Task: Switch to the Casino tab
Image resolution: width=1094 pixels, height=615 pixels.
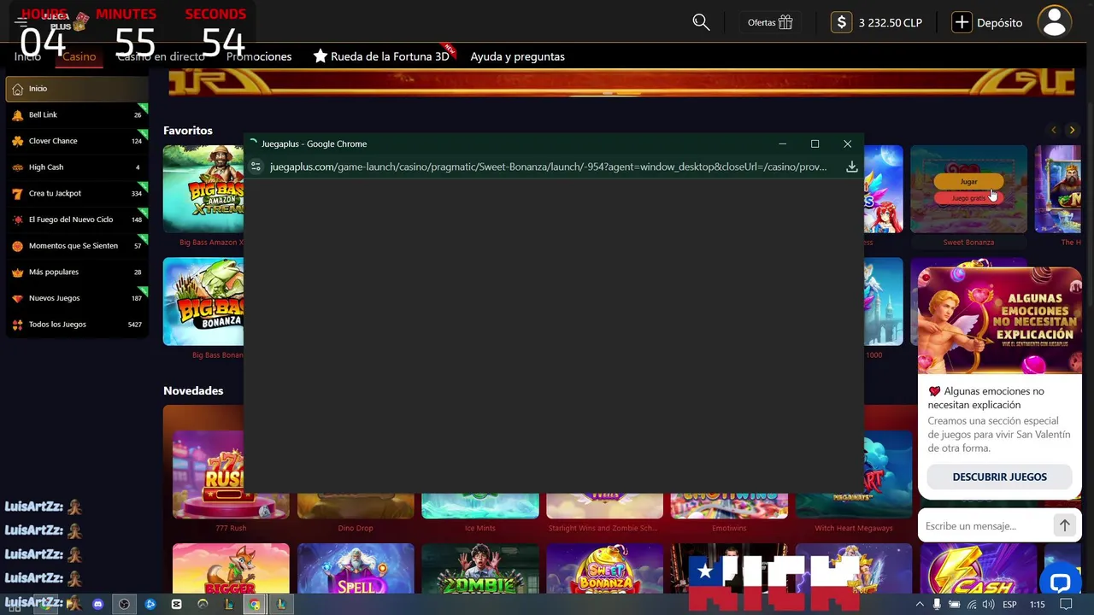Action: pyautogui.click(x=79, y=56)
